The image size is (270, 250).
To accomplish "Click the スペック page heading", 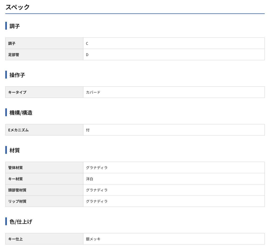I will coord(17,7).
